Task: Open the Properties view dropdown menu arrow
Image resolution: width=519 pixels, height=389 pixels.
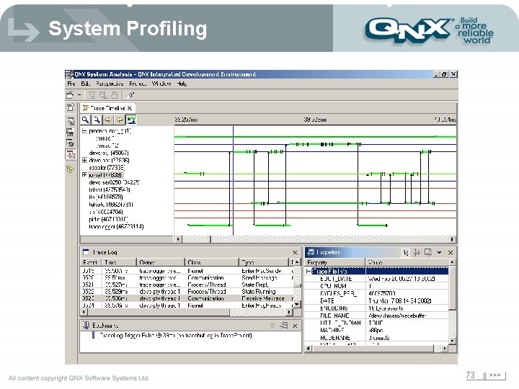Action: click(x=439, y=252)
